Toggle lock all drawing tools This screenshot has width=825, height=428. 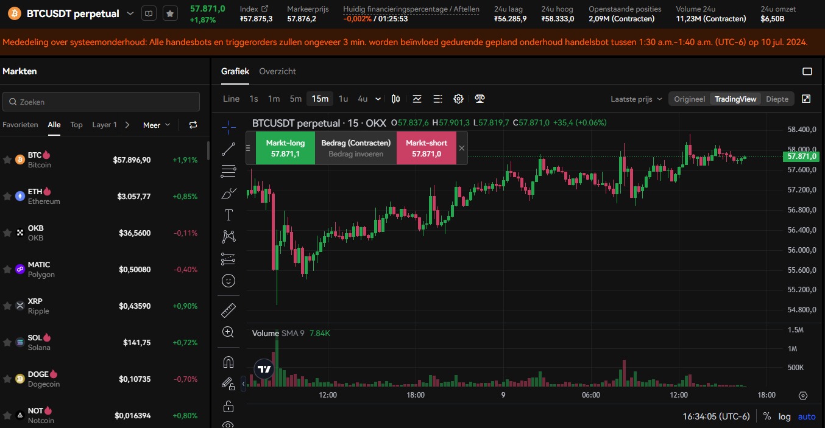(x=228, y=406)
